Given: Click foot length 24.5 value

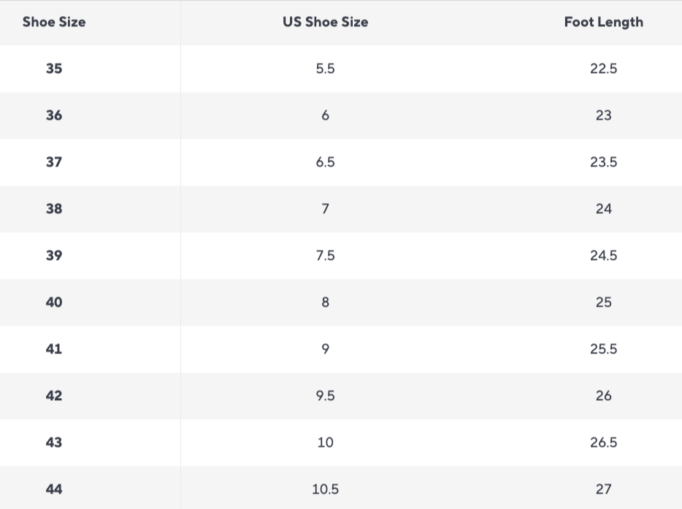Looking at the screenshot, I should coord(603,256).
